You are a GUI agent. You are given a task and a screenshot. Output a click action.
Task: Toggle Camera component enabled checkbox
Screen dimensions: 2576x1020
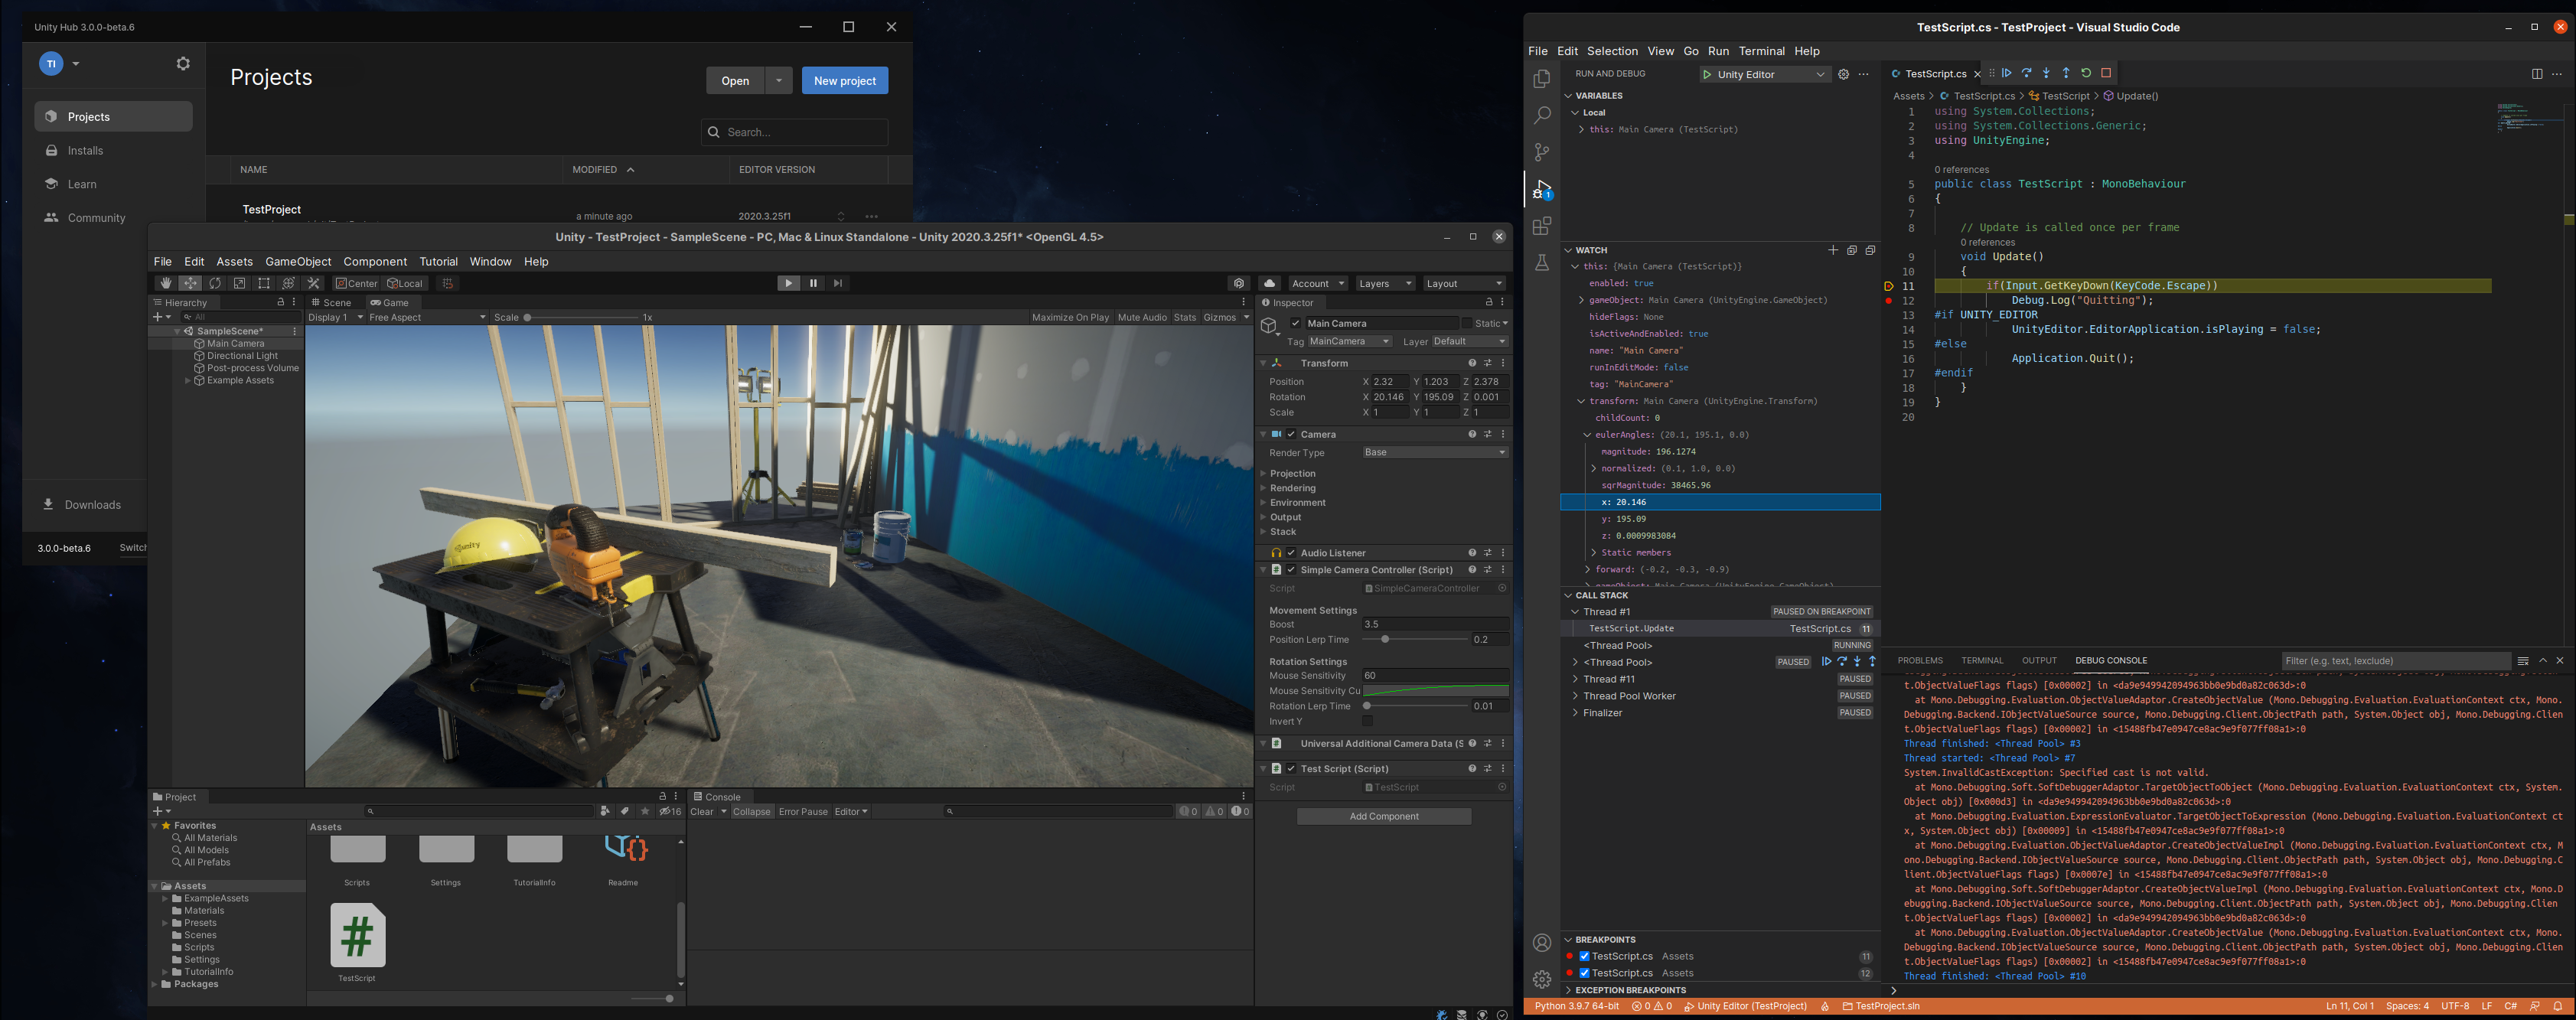(x=1291, y=434)
